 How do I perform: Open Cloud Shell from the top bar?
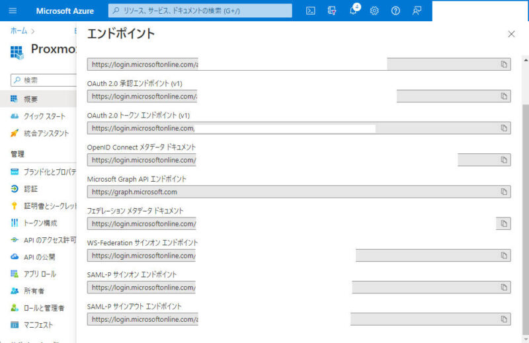coord(310,11)
